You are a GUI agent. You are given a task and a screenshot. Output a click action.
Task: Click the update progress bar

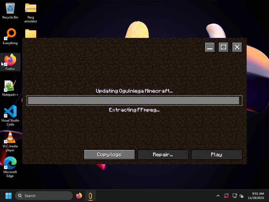(x=134, y=100)
